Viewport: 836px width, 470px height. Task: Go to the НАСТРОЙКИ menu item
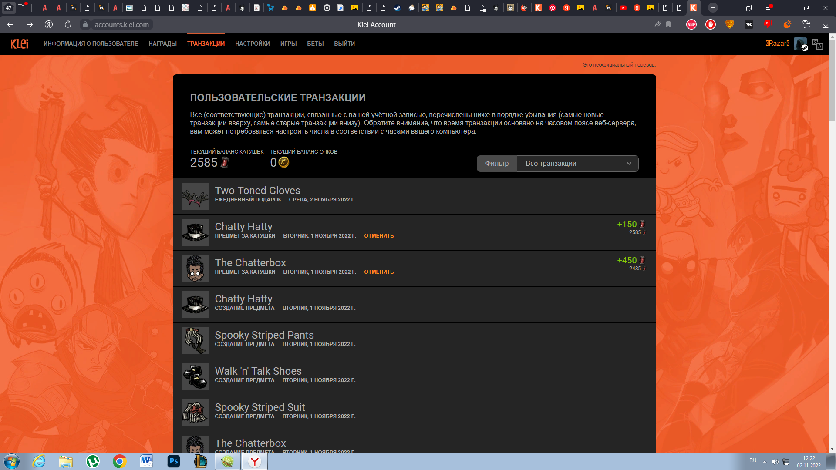click(x=252, y=44)
